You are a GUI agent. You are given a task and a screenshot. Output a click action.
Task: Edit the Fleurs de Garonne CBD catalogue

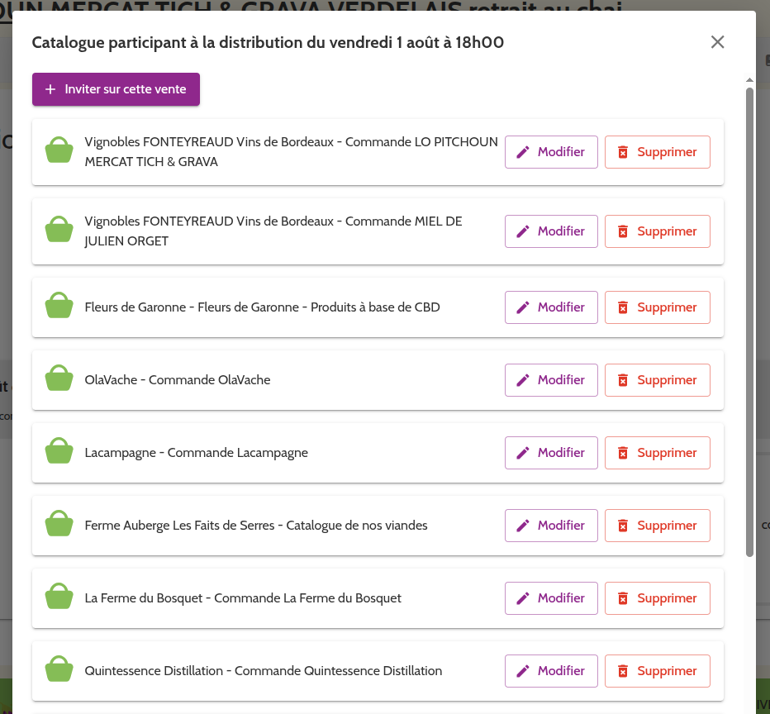(551, 307)
